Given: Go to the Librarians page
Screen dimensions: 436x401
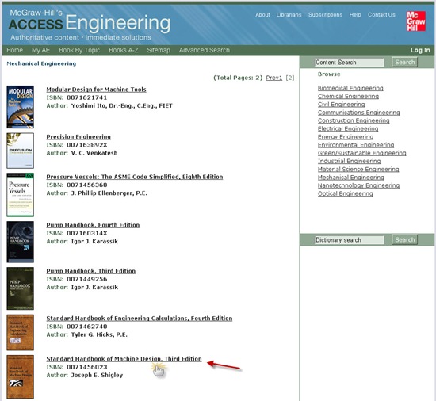Looking at the screenshot, I should (x=289, y=15).
